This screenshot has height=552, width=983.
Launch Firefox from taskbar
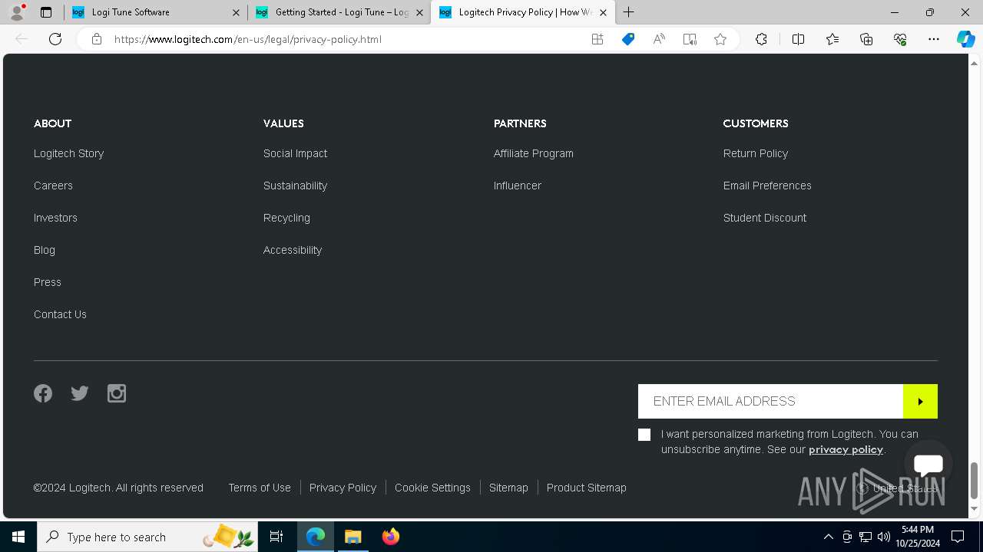click(391, 537)
